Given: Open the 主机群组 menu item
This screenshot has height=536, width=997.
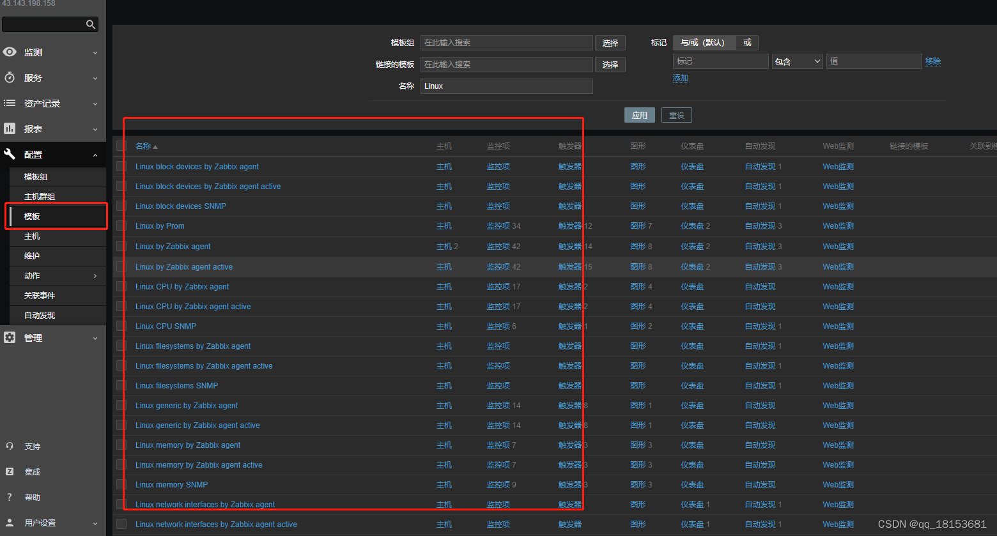Looking at the screenshot, I should [x=58, y=197].
